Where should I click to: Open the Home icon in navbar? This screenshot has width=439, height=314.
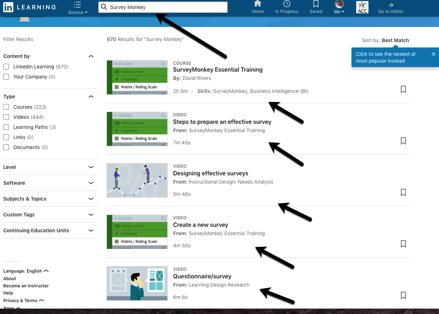click(258, 4)
